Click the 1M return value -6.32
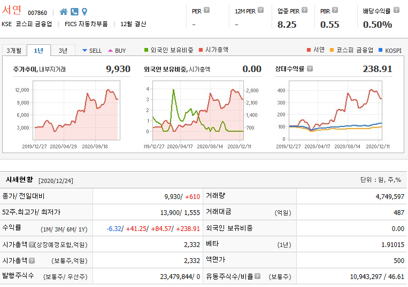This screenshot has height=287, width=408. pyautogui.click(x=114, y=229)
